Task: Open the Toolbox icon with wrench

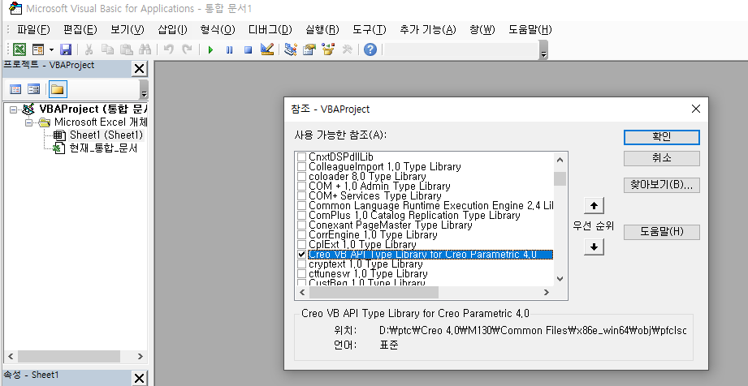Action: 348,49
